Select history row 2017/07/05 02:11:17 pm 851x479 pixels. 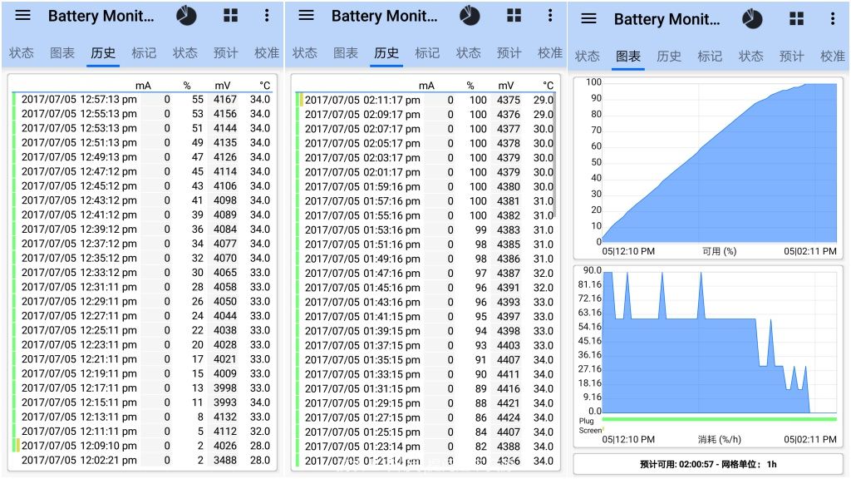(x=425, y=100)
